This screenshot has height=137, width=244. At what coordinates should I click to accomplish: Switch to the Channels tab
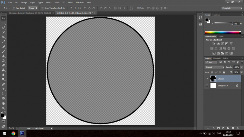[x=217, y=58]
